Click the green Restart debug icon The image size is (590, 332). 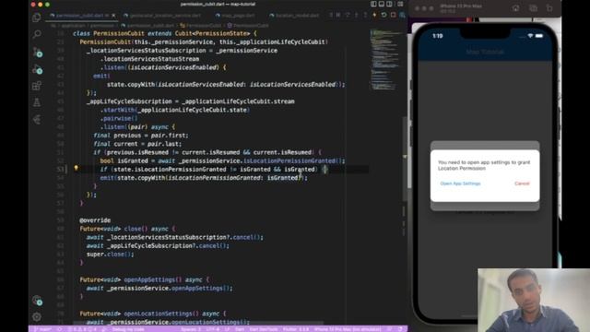383,15
